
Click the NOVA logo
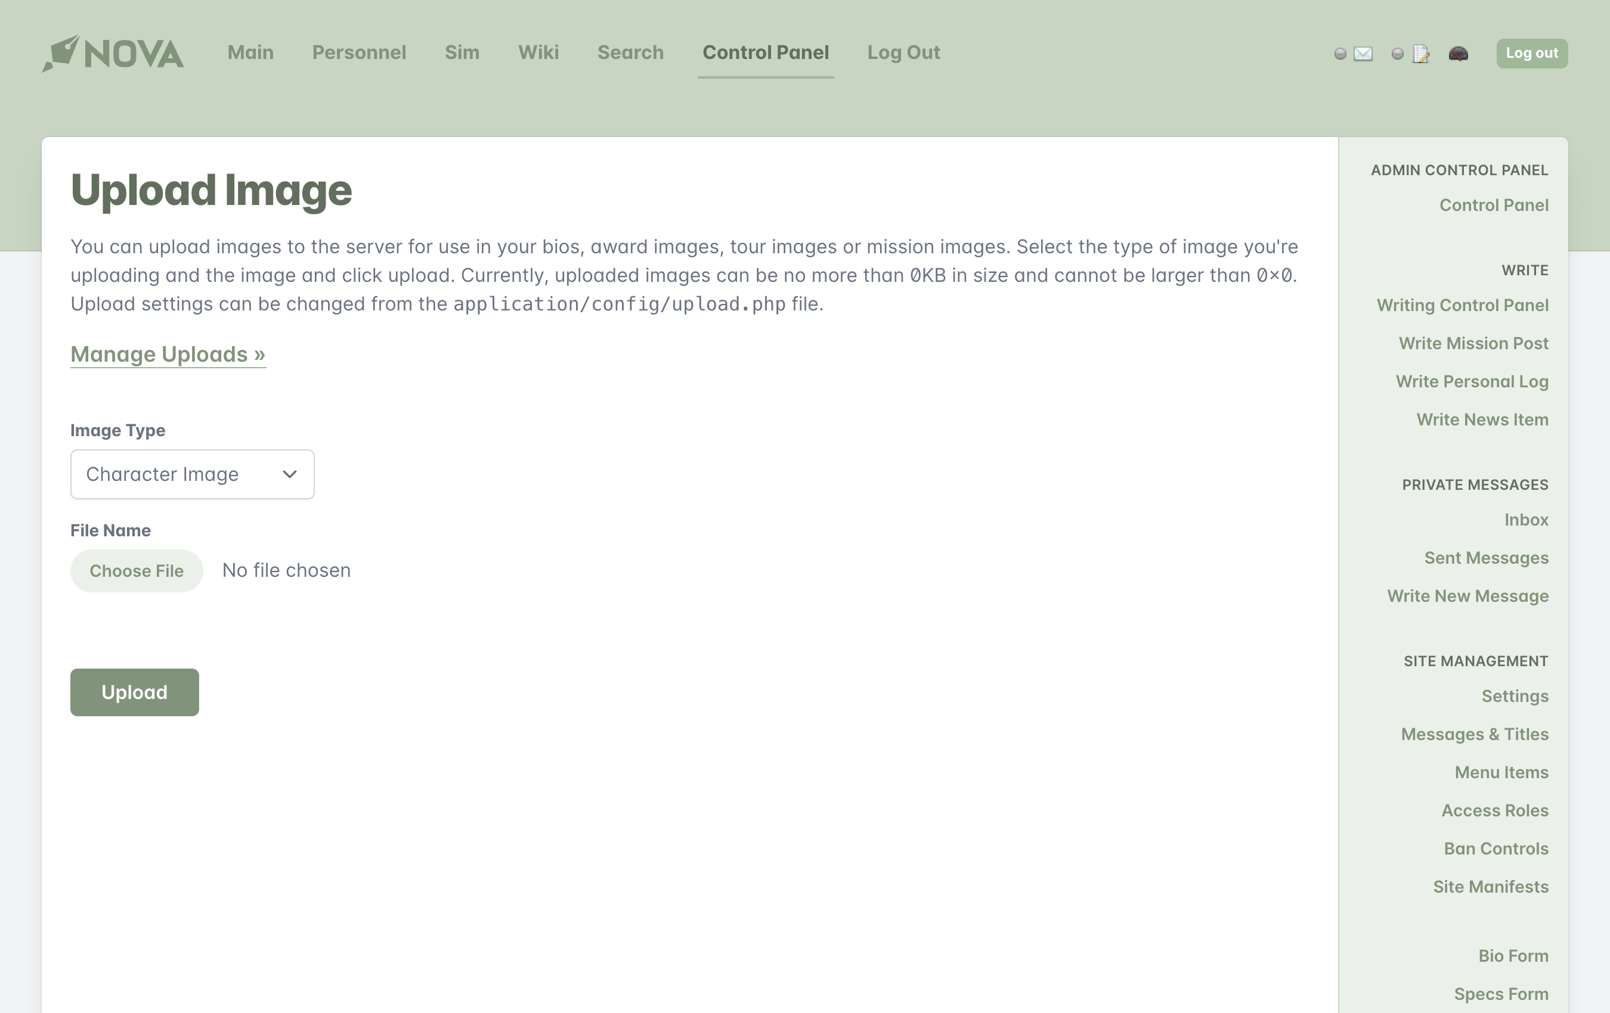coord(113,54)
